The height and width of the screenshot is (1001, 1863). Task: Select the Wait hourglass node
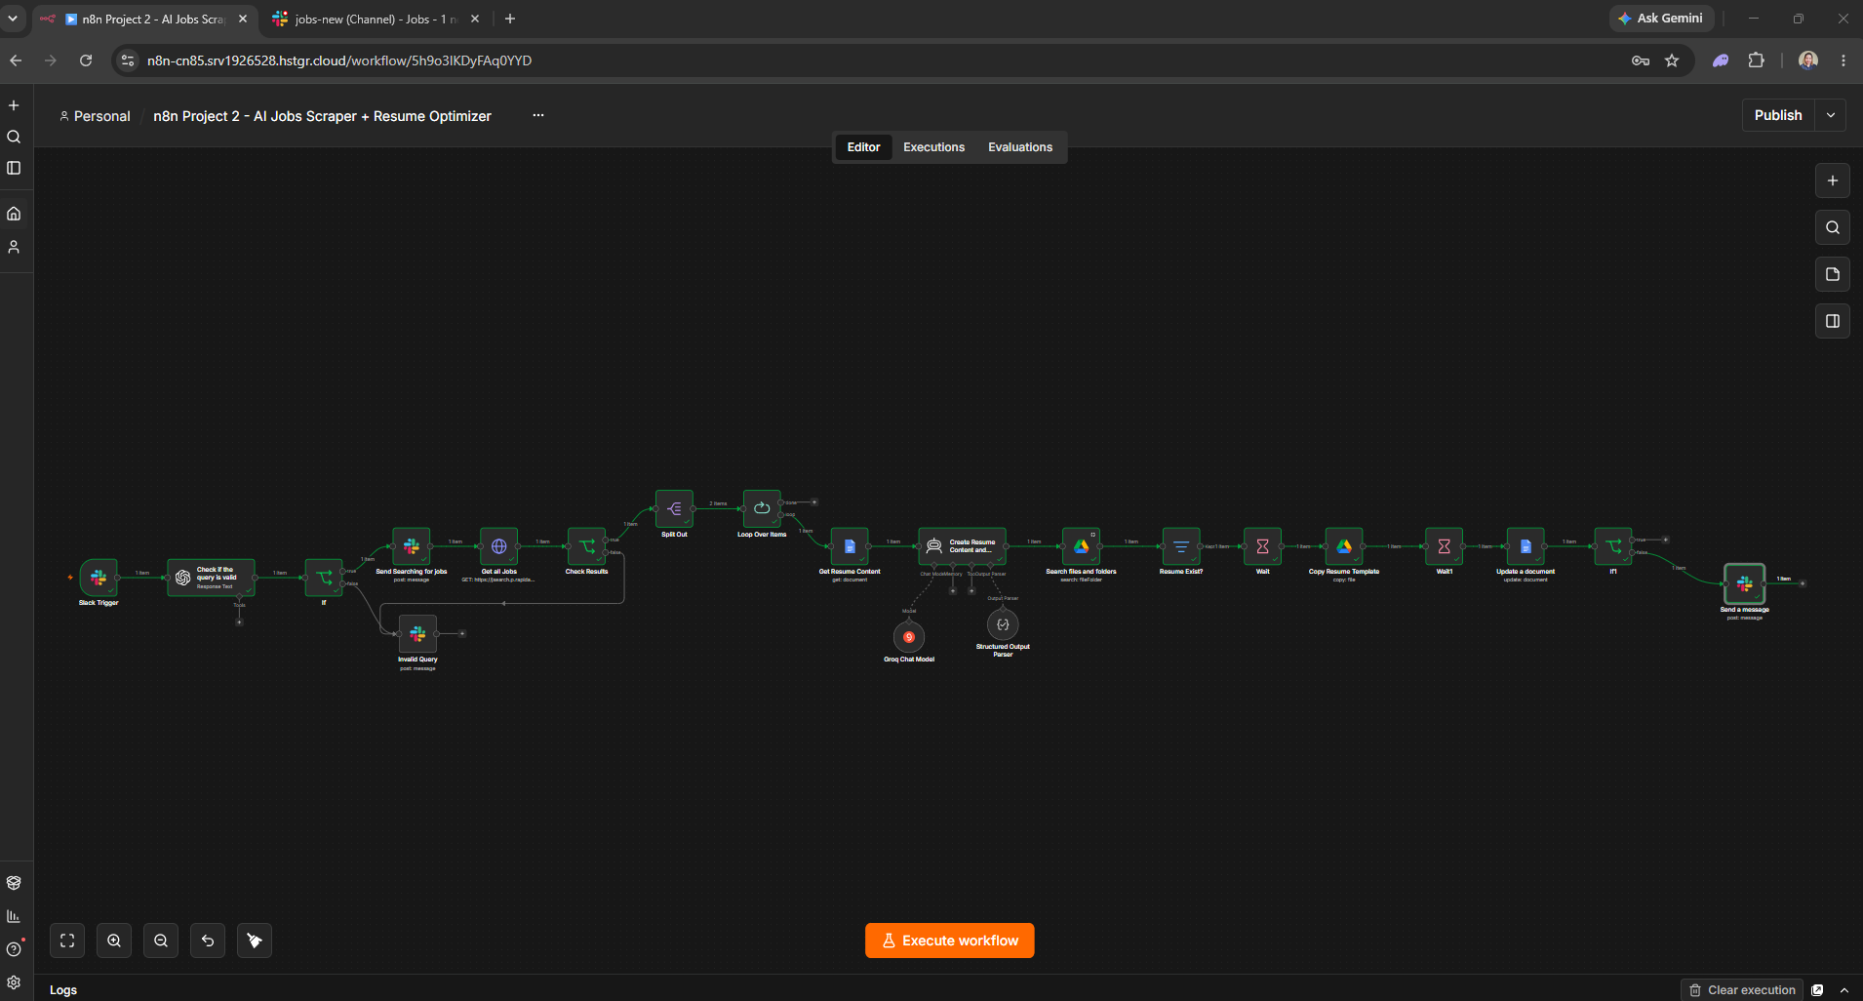[1262, 546]
